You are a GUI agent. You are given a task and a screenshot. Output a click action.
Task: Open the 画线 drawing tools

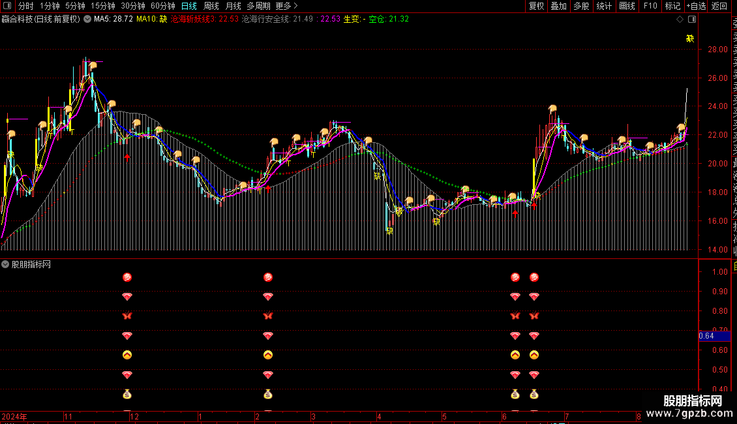pyautogui.click(x=627, y=6)
